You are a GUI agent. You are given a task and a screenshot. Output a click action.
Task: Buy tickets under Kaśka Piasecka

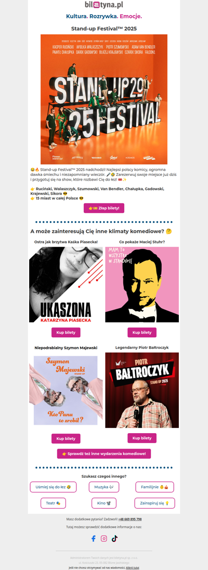[66, 333]
